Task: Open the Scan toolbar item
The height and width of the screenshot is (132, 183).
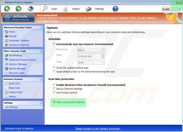Action: pyautogui.click(x=54, y=9)
